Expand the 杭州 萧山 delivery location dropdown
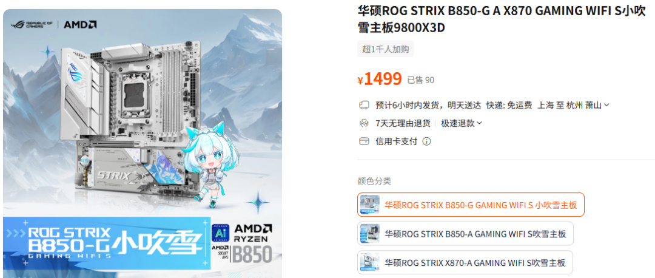 pyautogui.click(x=588, y=105)
